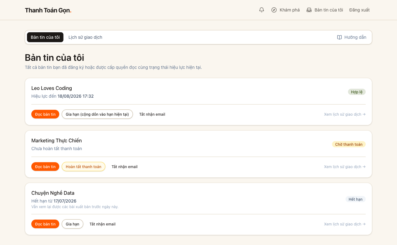Open Khám phá in the top navigation
The image size is (397, 245).
tap(285, 10)
